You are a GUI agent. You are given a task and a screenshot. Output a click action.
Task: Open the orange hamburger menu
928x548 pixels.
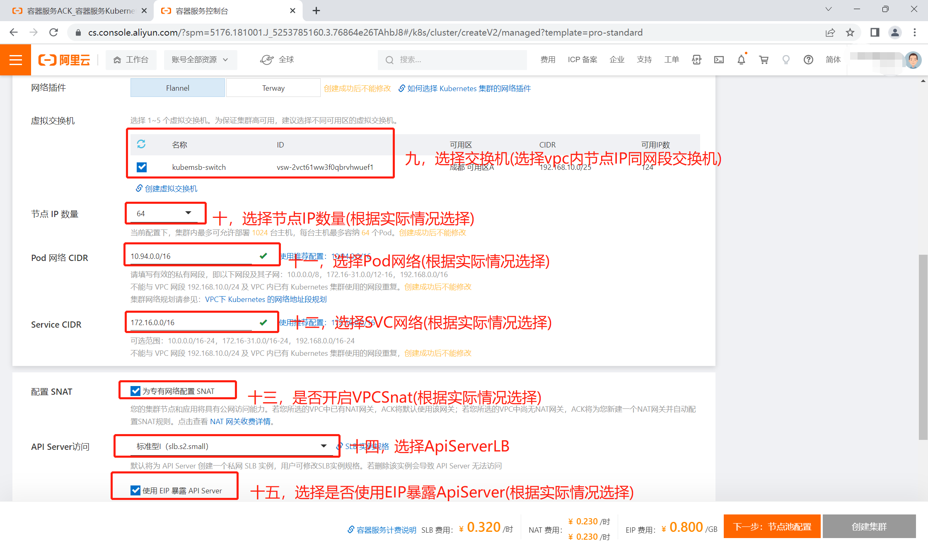pyautogui.click(x=15, y=60)
